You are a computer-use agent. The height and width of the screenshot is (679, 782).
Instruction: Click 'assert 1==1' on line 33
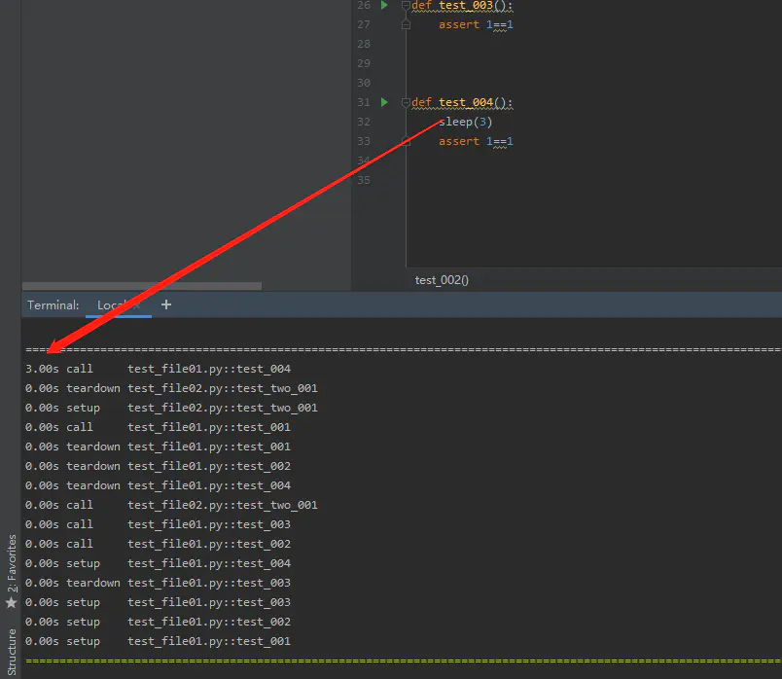pyautogui.click(x=476, y=142)
